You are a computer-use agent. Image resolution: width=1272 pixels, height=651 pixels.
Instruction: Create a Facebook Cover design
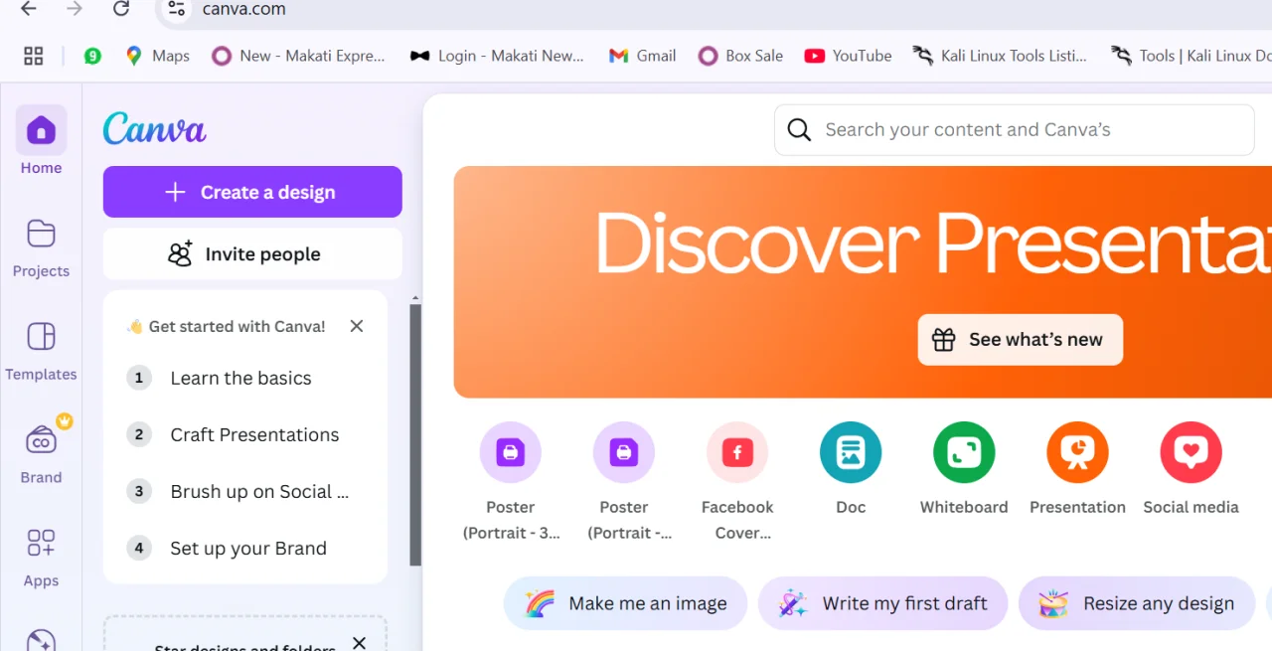(737, 482)
